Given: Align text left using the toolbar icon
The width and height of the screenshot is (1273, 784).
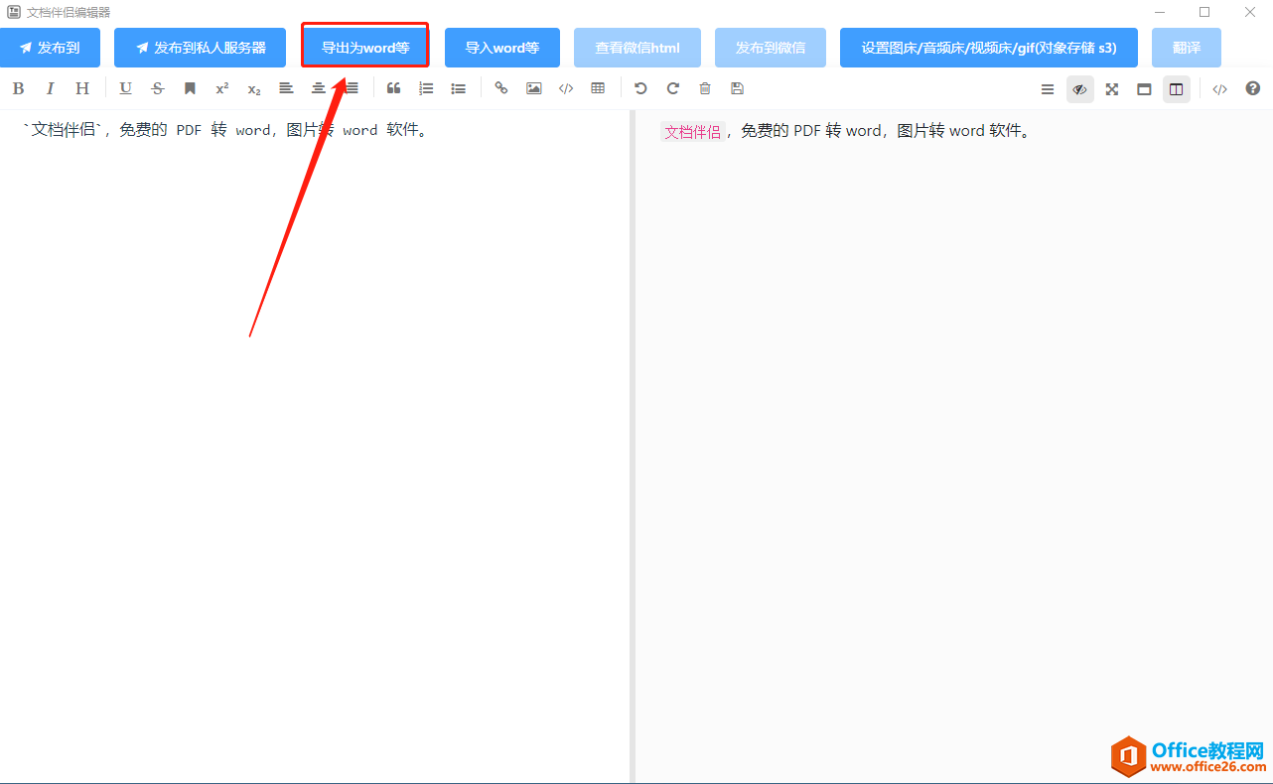Looking at the screenshot, I should tap(286, 88).
